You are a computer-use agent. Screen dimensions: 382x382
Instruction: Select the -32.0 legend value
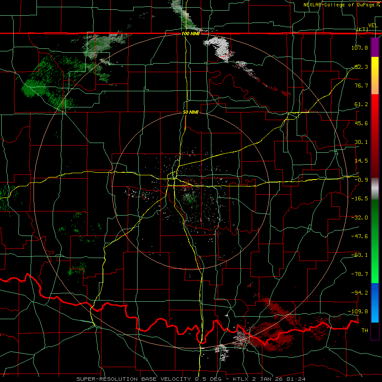[360, 218]
